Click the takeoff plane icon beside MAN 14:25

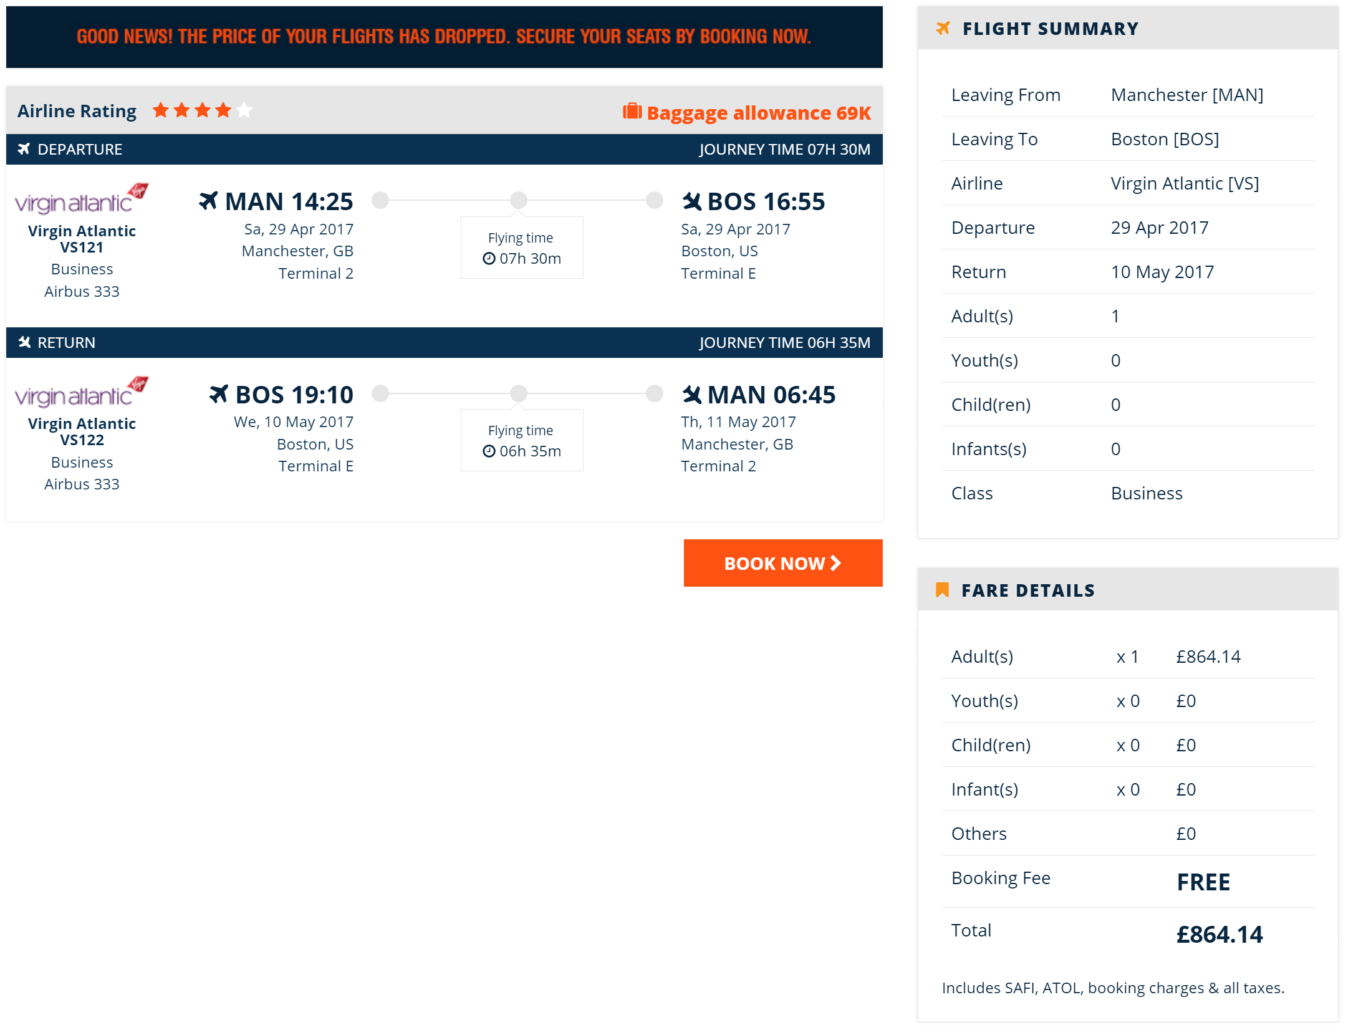point(208,201)
